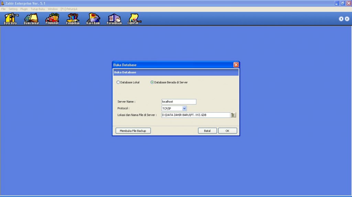Select Database Berada di Server option
This screenshot has height=197, width=352.
(x=152, y=82)
